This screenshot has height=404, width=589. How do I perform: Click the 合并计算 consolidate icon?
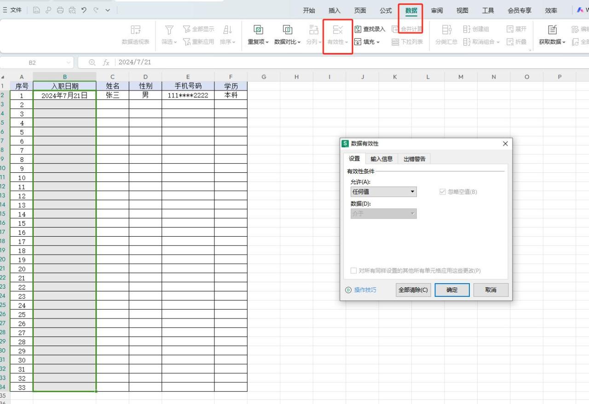tap(395, 29)
